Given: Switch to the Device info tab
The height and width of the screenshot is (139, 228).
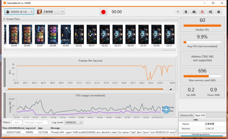Looking at the screenshot, I should [187, 115].
